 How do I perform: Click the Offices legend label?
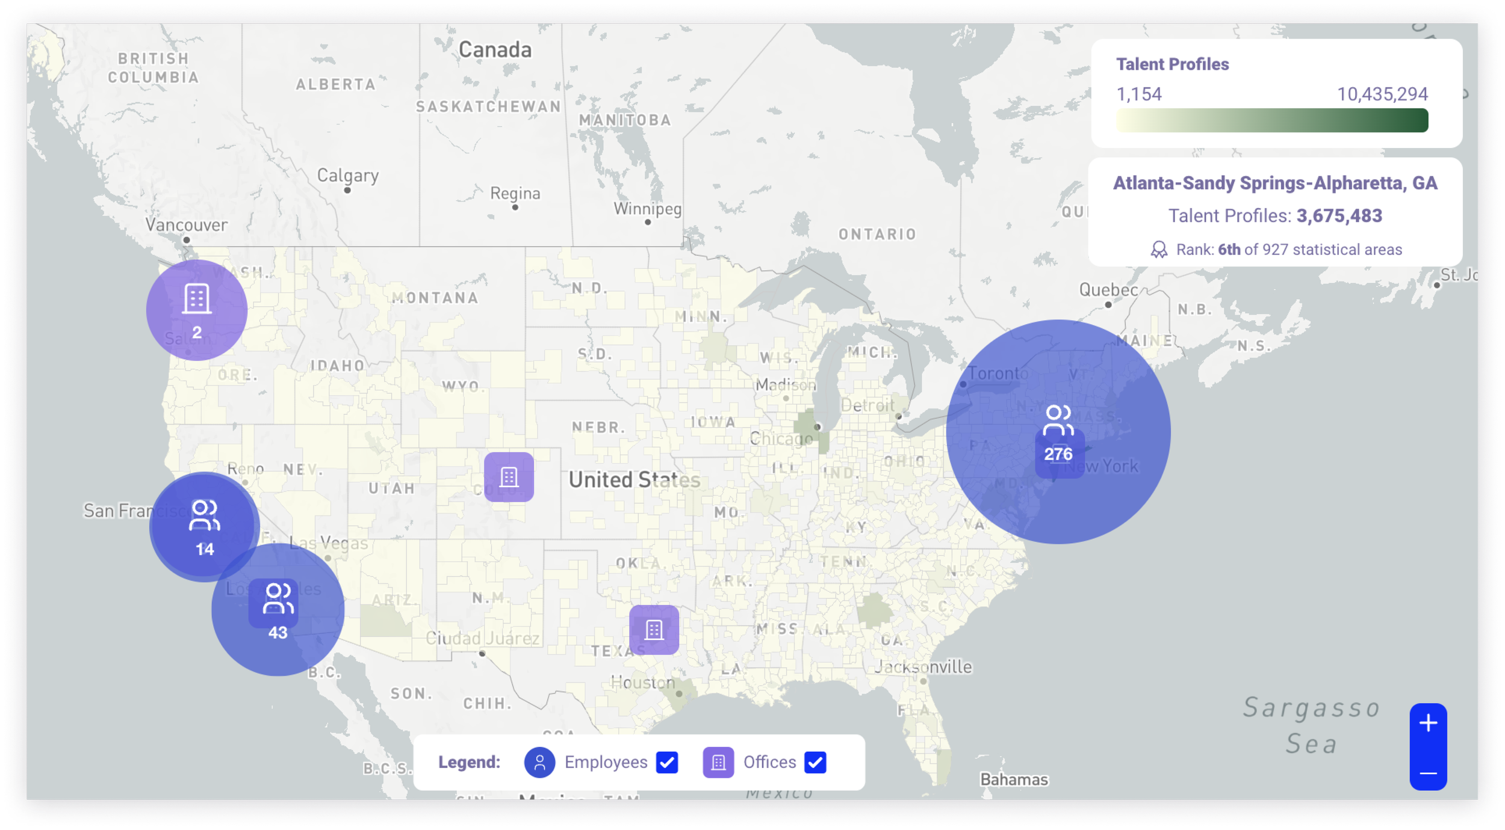pos(769,762)
